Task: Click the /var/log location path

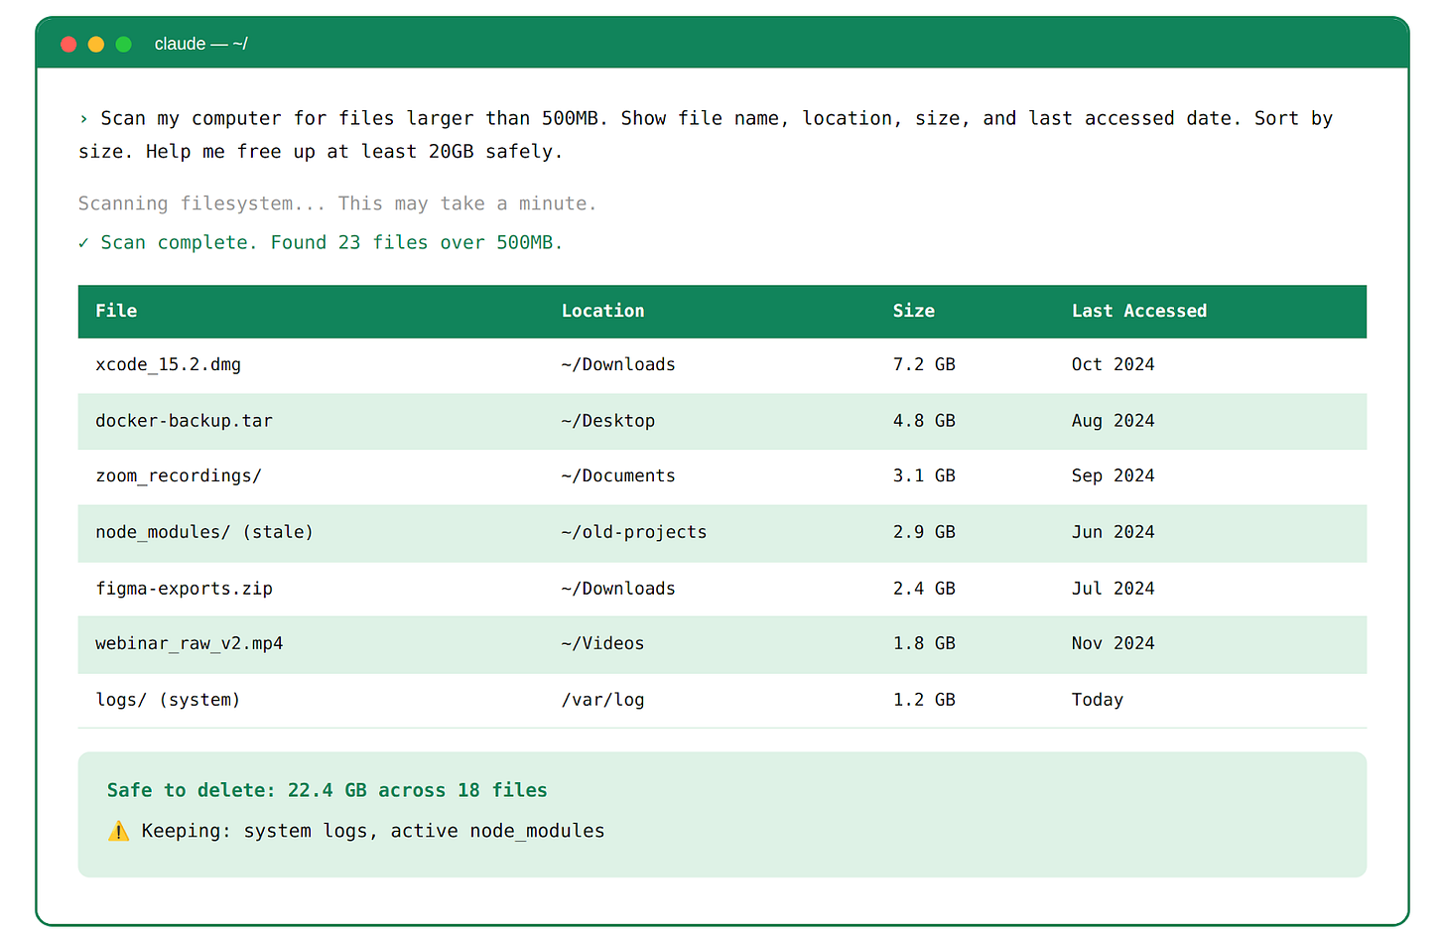Action: click(x=602, y=700)
